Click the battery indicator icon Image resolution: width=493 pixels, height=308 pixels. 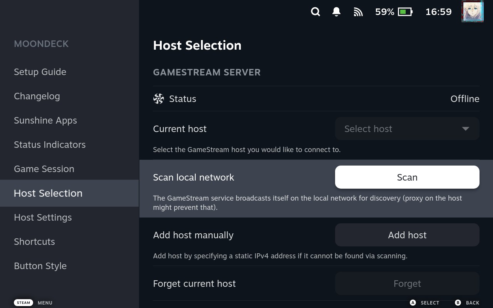[405, 12]
